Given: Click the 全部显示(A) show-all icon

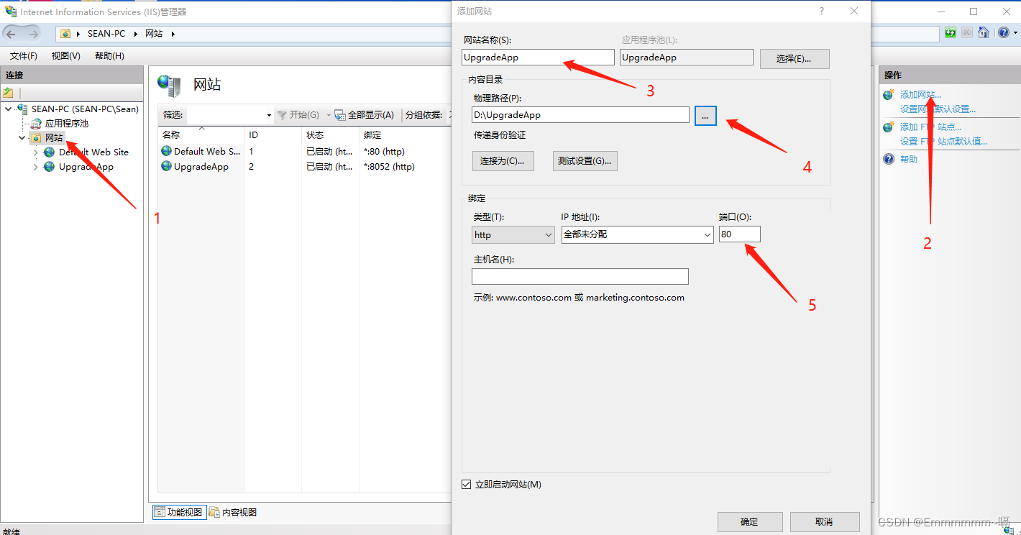Looking at the screenshot, I should pos(340,115).
